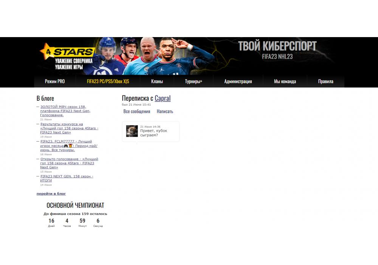Open the Мы команда page
Image resolution: width=378 pixels, height=265 pixels.
tap(285, 81)
